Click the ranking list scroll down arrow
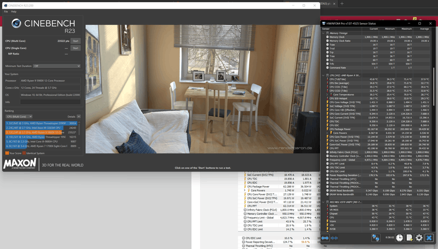The width and height of the screenshot is (438, 249). (x=79, y=147)
